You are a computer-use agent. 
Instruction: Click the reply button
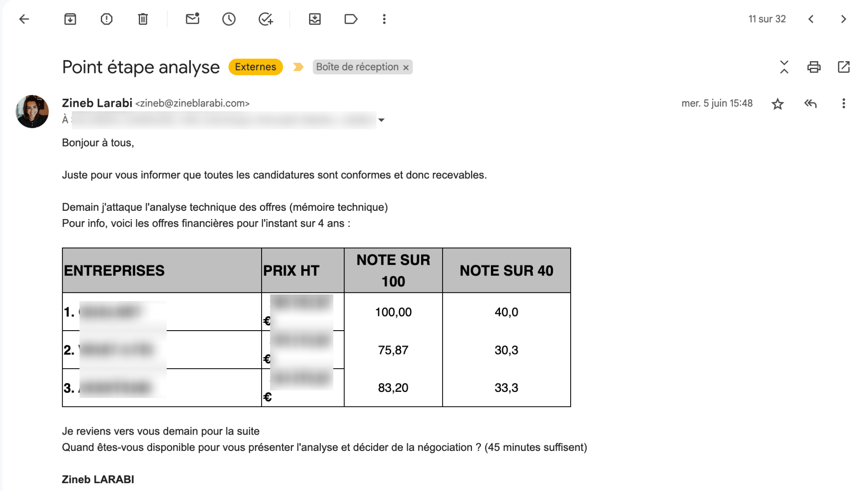[810, 103]
